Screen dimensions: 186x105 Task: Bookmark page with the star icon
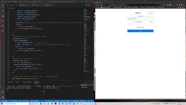pos(160,5)
